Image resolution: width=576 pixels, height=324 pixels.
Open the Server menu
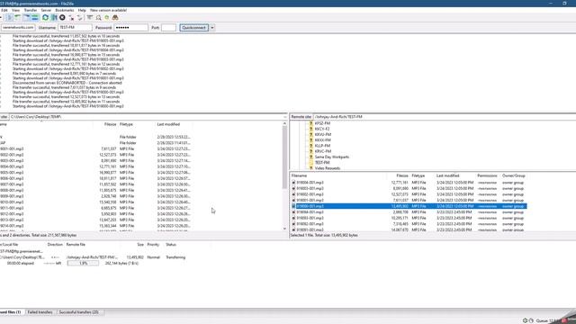point(46,10)
